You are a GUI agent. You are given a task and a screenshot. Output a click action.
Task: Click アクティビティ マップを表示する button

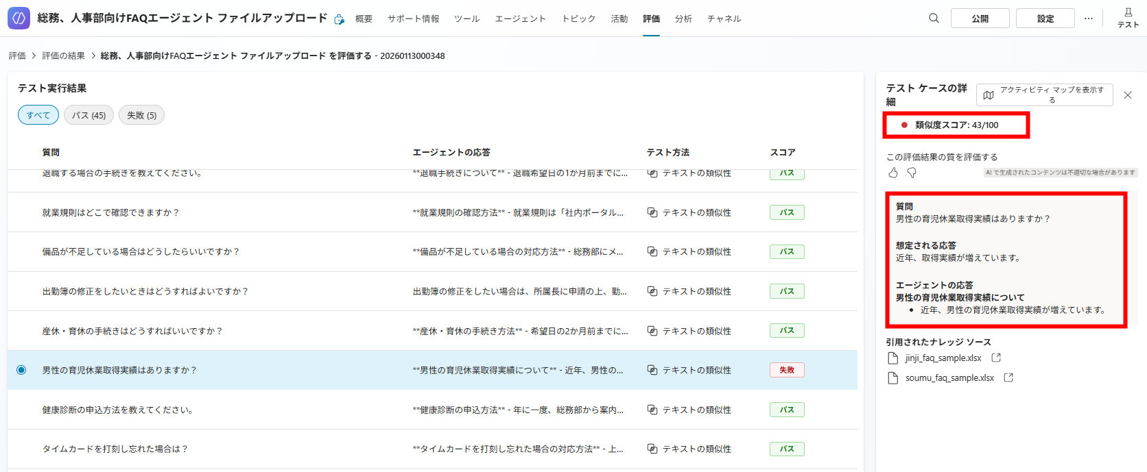click(1045, 95)
